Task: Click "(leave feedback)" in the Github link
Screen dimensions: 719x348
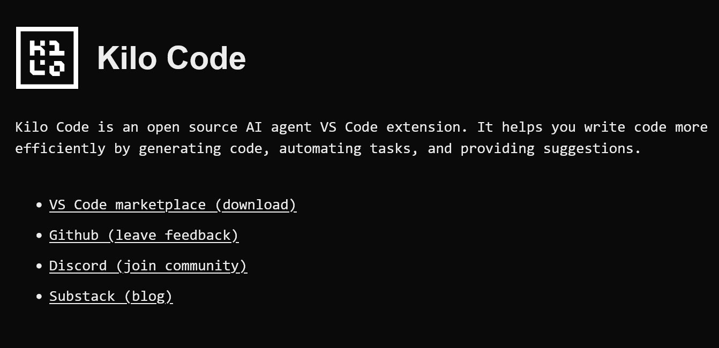Action: click(173, 235)
